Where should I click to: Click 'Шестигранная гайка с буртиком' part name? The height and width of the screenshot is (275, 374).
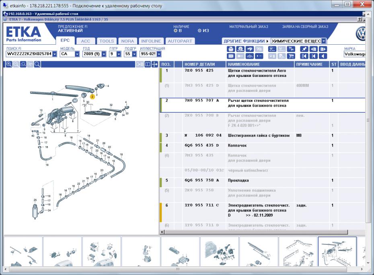click(259, 136)
